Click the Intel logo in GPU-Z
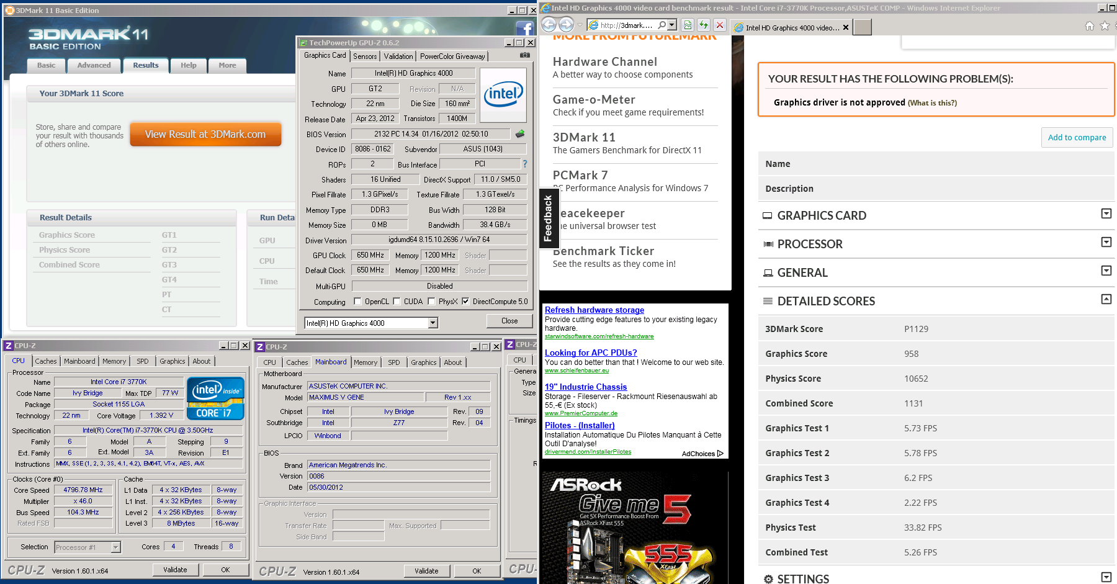1117x584 pixels. coord(503,95)
